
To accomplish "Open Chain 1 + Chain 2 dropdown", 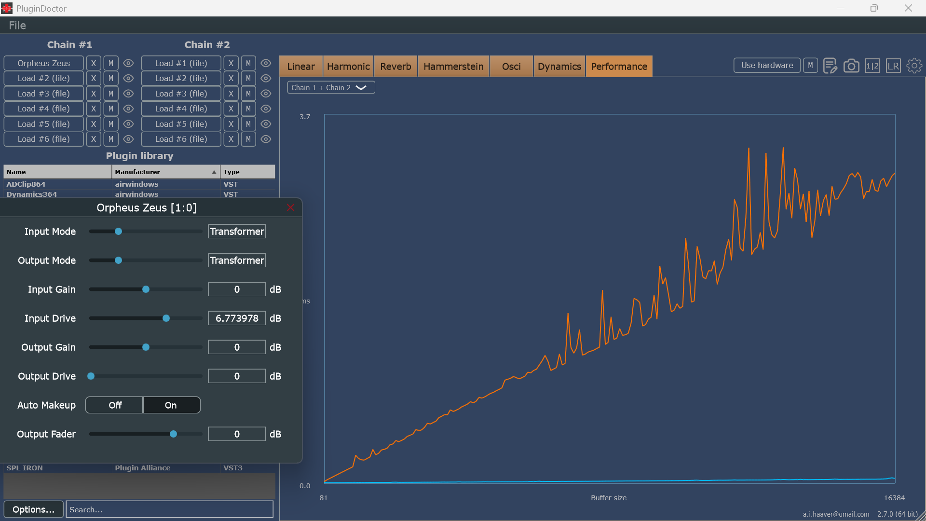I will point(331,87).
